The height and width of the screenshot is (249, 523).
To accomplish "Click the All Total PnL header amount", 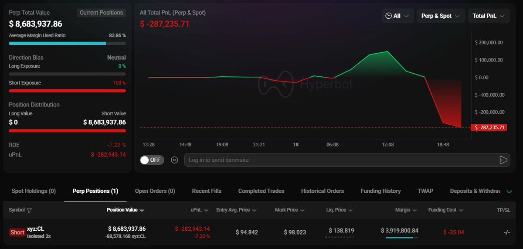I will [x=165, y=24].
